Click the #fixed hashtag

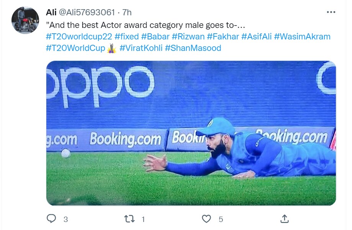(126, 37)
